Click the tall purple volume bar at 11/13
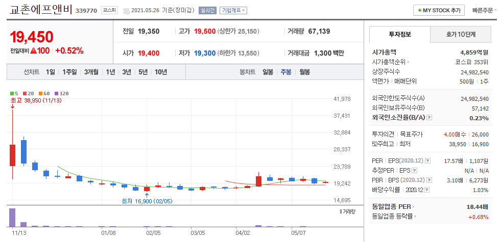The image size is (501, 242). tap(12, 218)
